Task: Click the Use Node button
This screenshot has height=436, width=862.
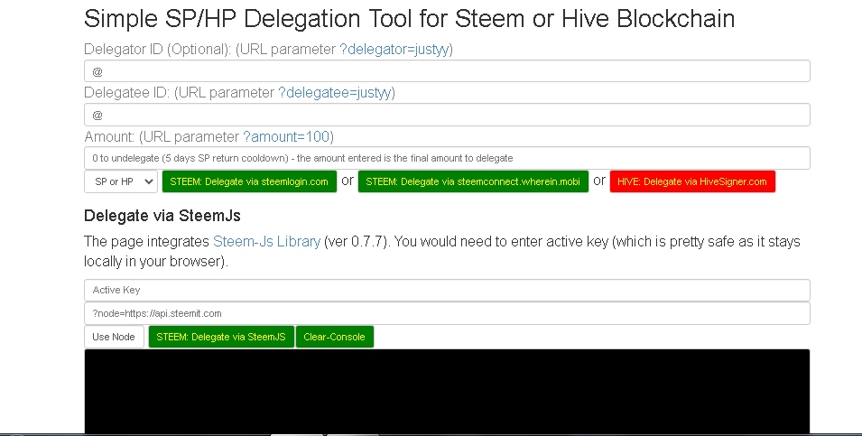Action: (114, 337)
